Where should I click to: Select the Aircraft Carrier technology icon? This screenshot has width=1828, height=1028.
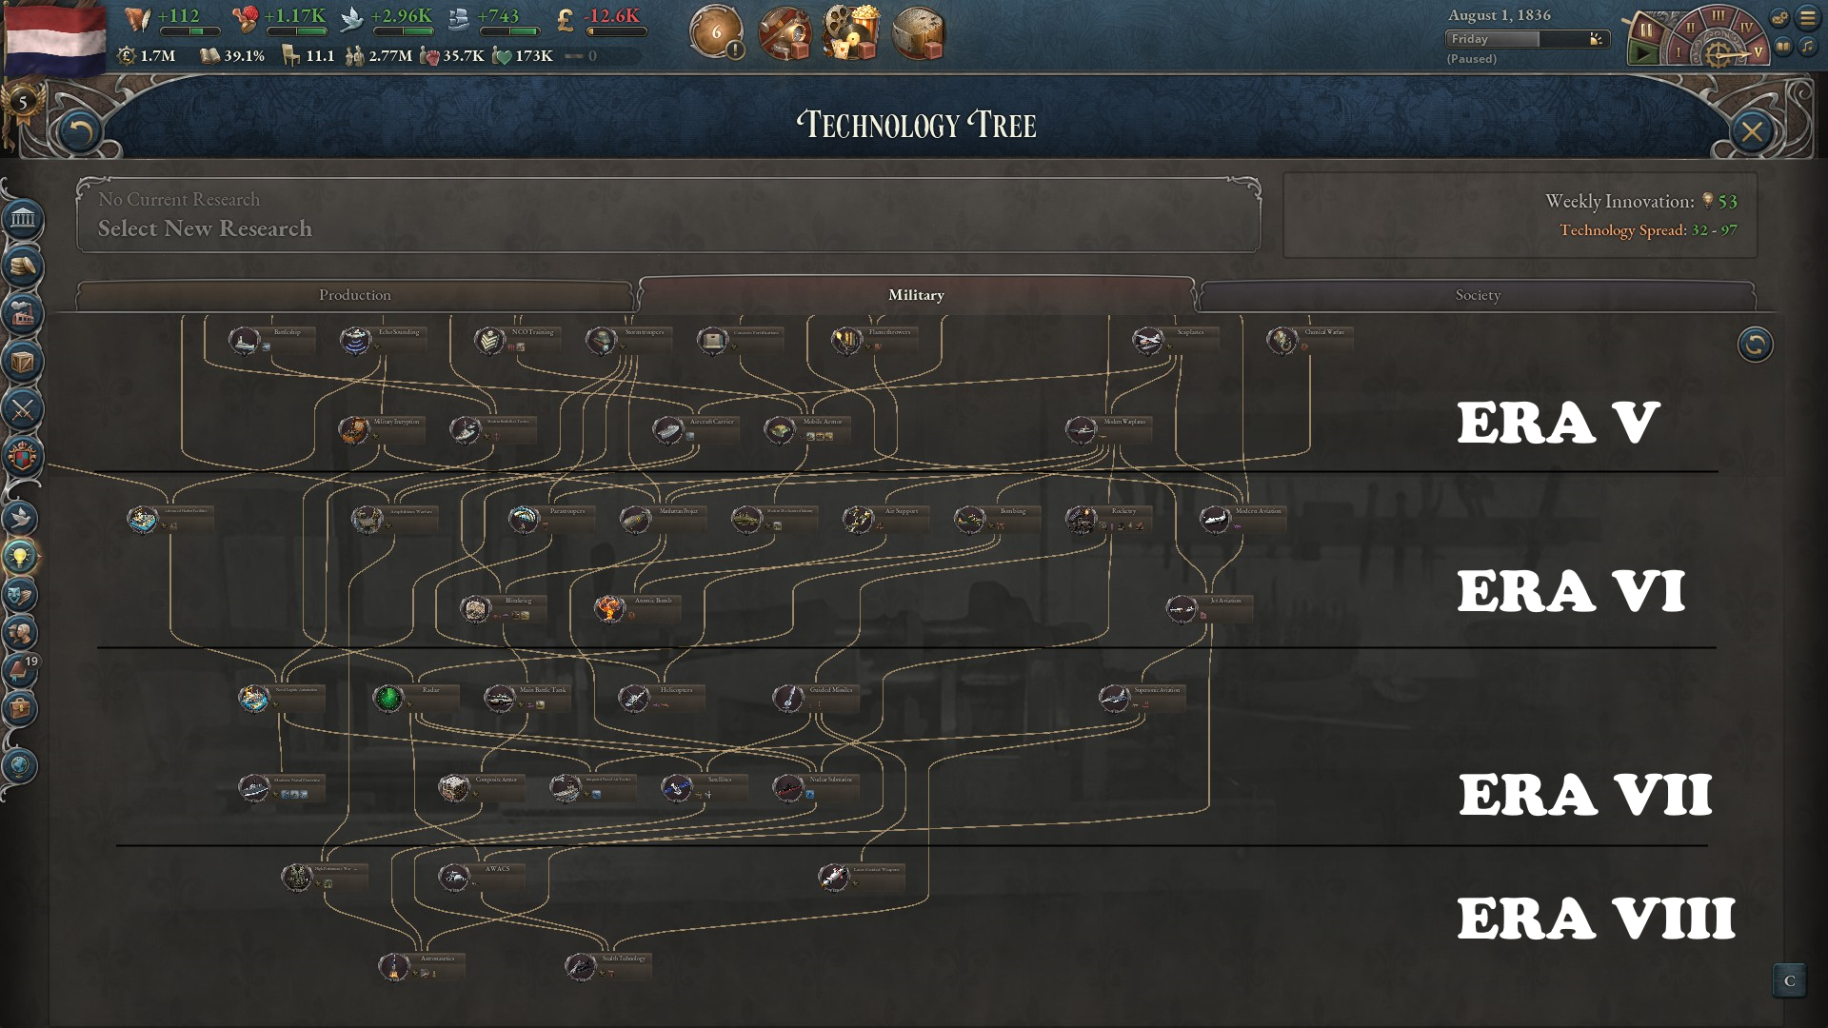coord(667,430)
